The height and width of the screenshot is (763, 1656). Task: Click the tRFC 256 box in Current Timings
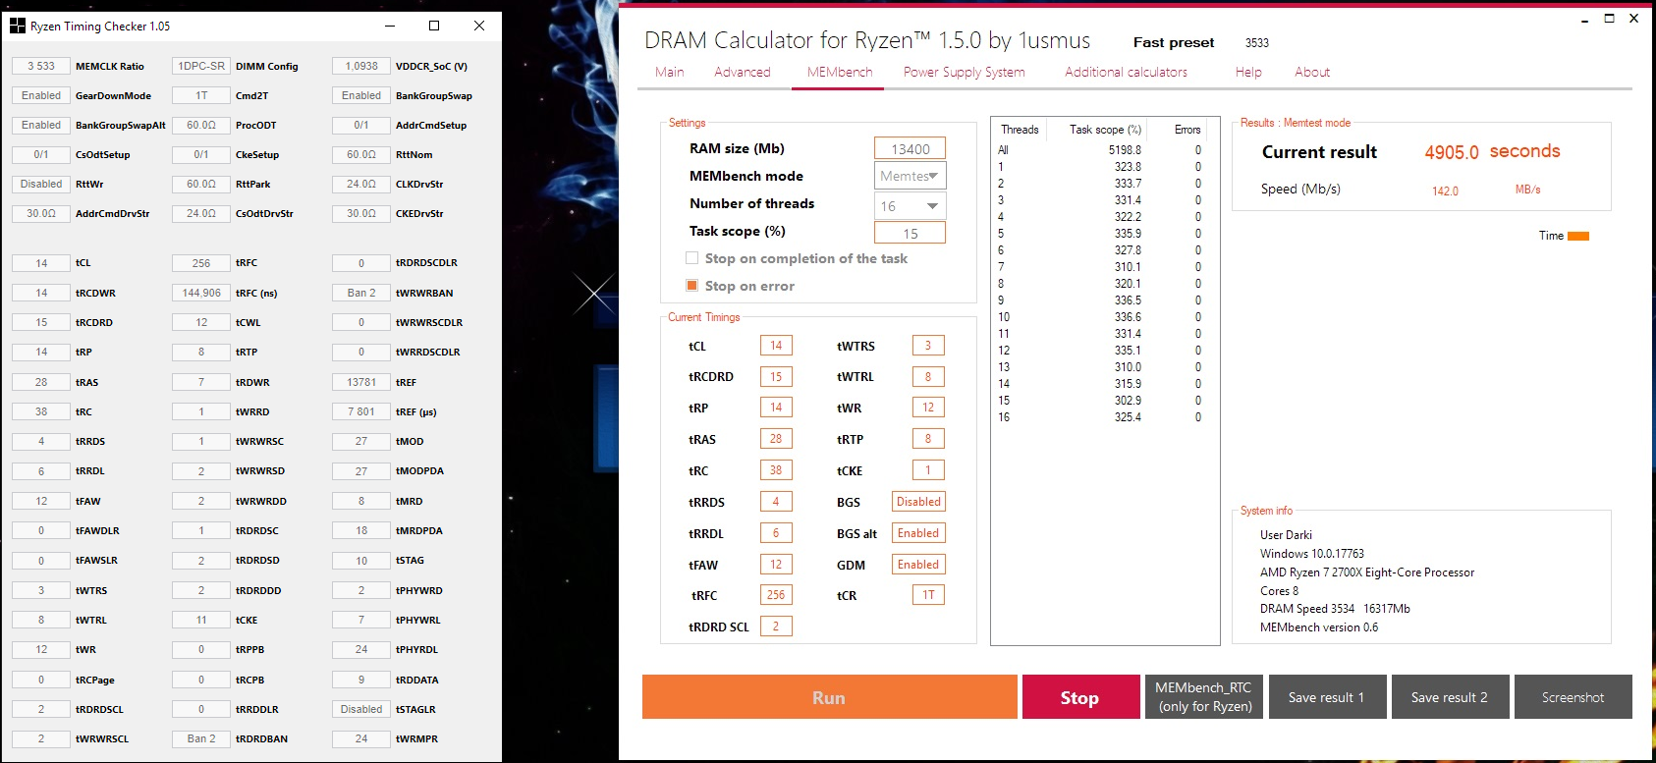776,595
